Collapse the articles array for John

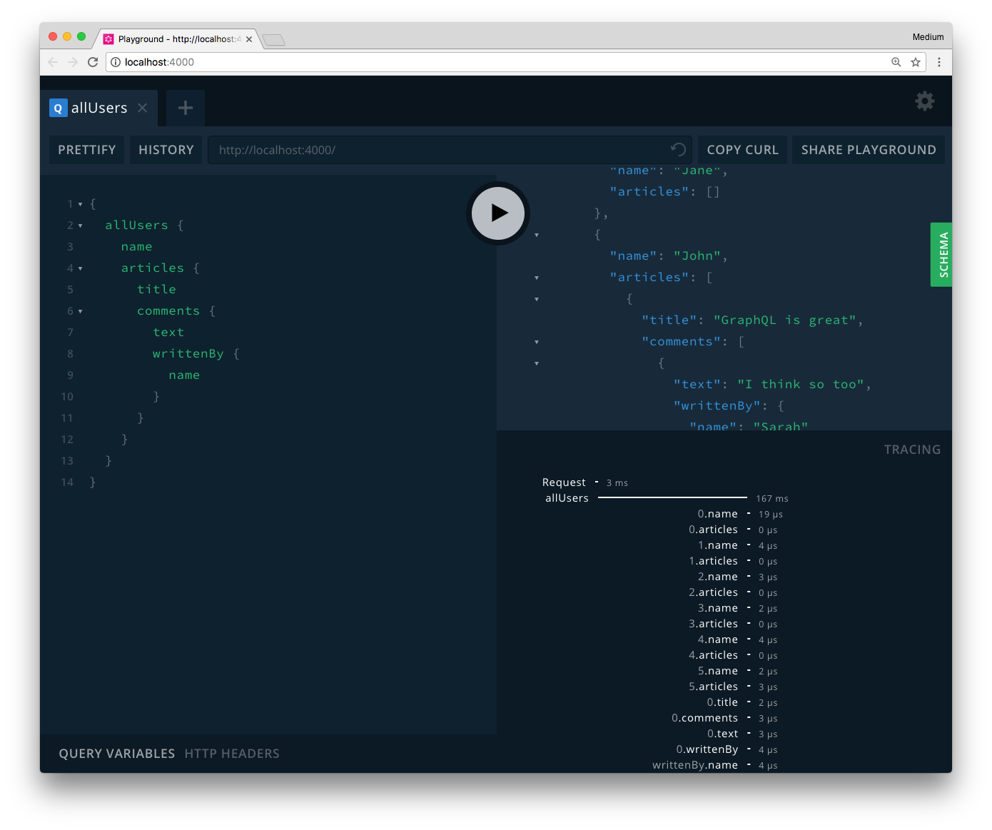537,277
